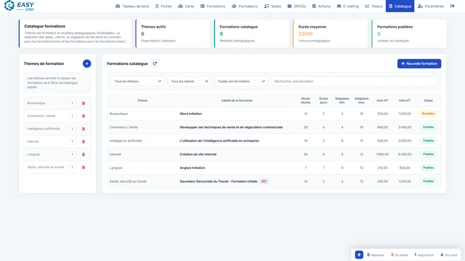Screen dimensions: 465x261
Task: Show the 8 Relances reminders
Action: pyautogui.click(x=375, y=255)
